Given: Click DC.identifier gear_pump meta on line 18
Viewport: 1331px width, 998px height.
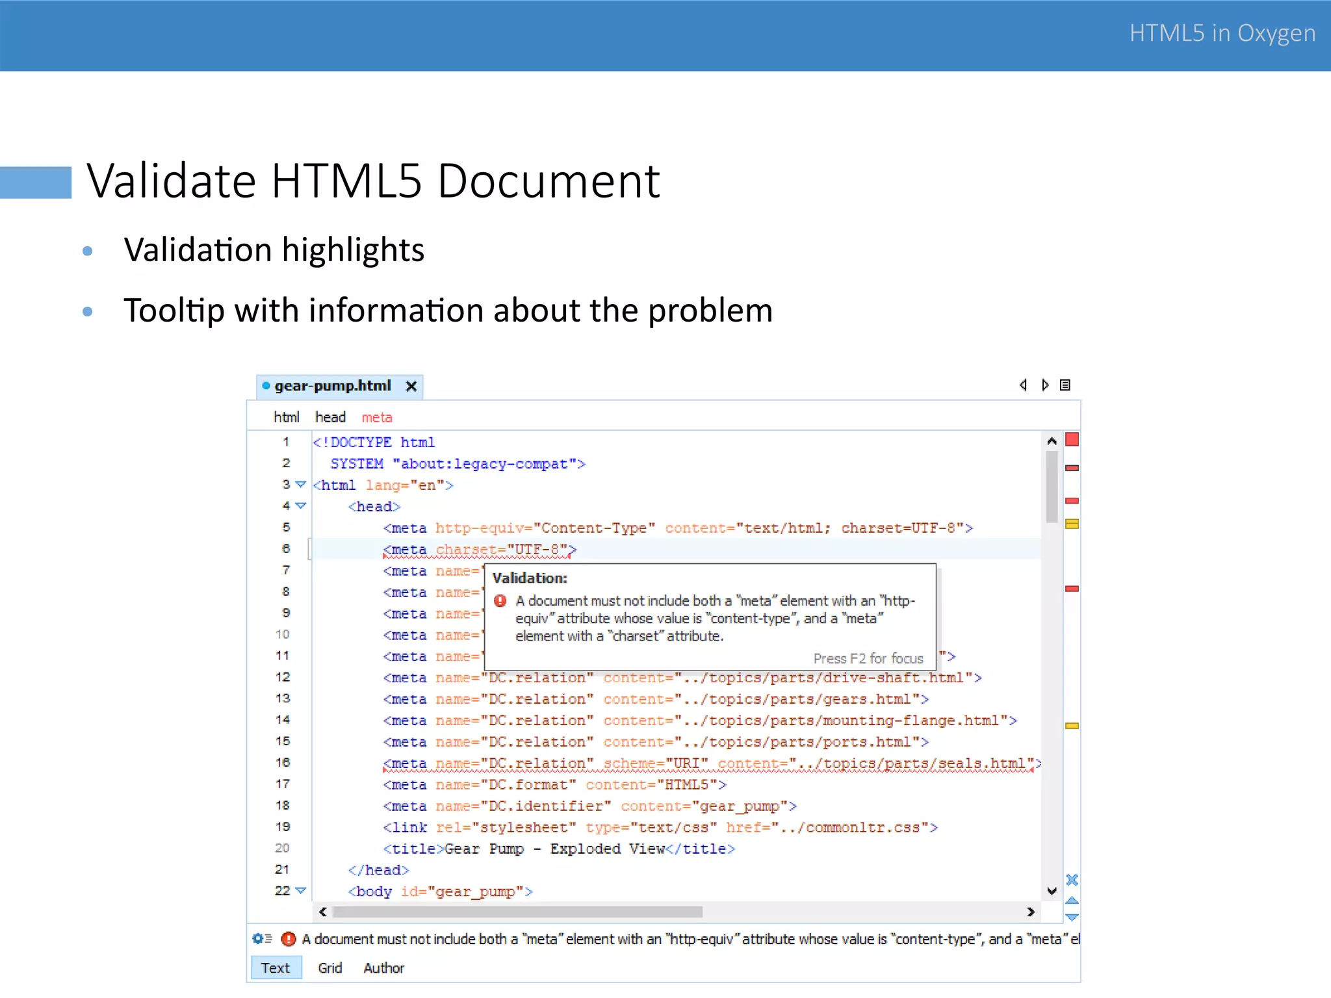Looking at the screenshot, I should coord(589,806).
